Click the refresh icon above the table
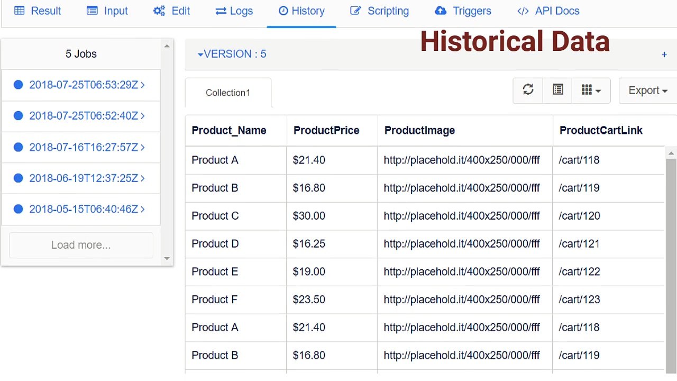Screen dimensions: 677x381 (x=528, y=90)
